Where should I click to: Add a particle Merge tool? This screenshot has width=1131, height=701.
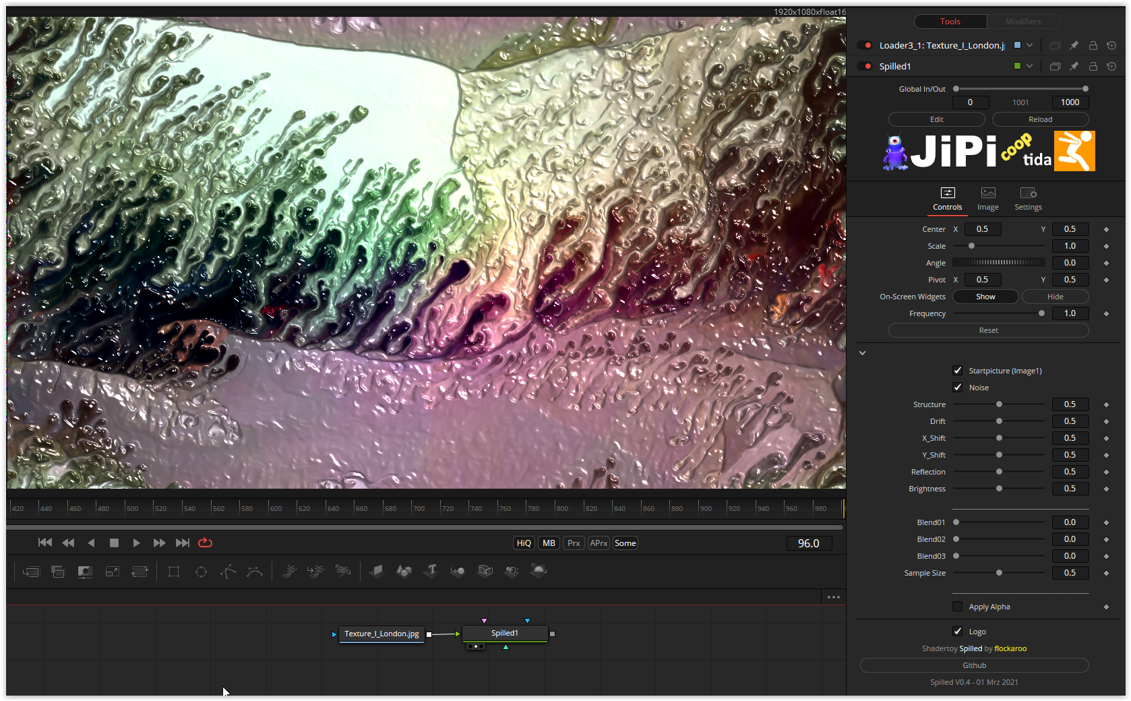tap(315, 572)
